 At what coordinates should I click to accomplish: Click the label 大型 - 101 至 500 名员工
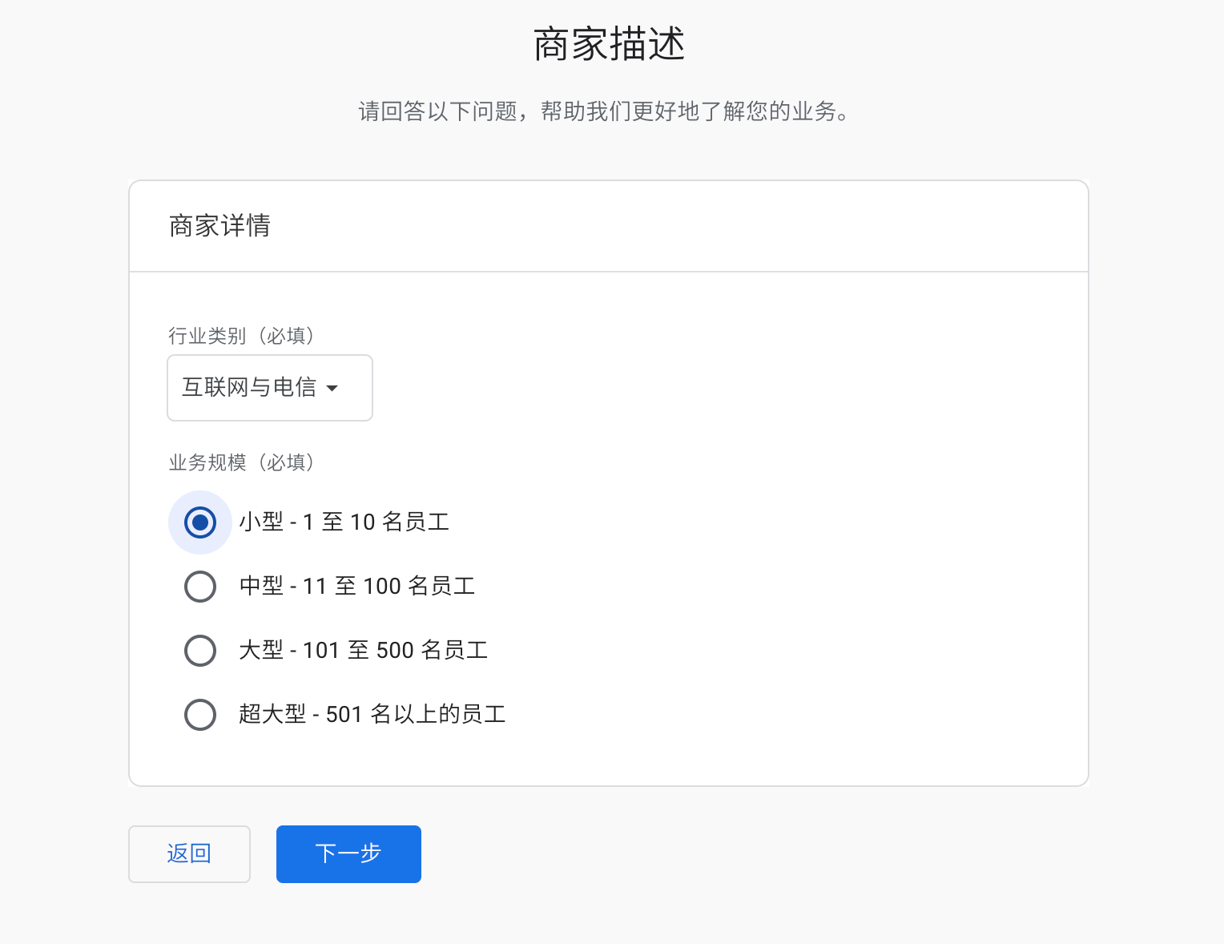(x=363, y=651)
